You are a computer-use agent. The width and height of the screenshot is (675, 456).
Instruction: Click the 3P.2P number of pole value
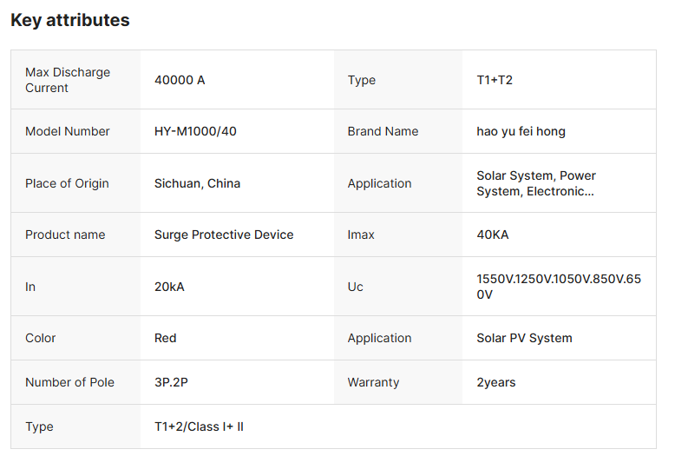172,382
